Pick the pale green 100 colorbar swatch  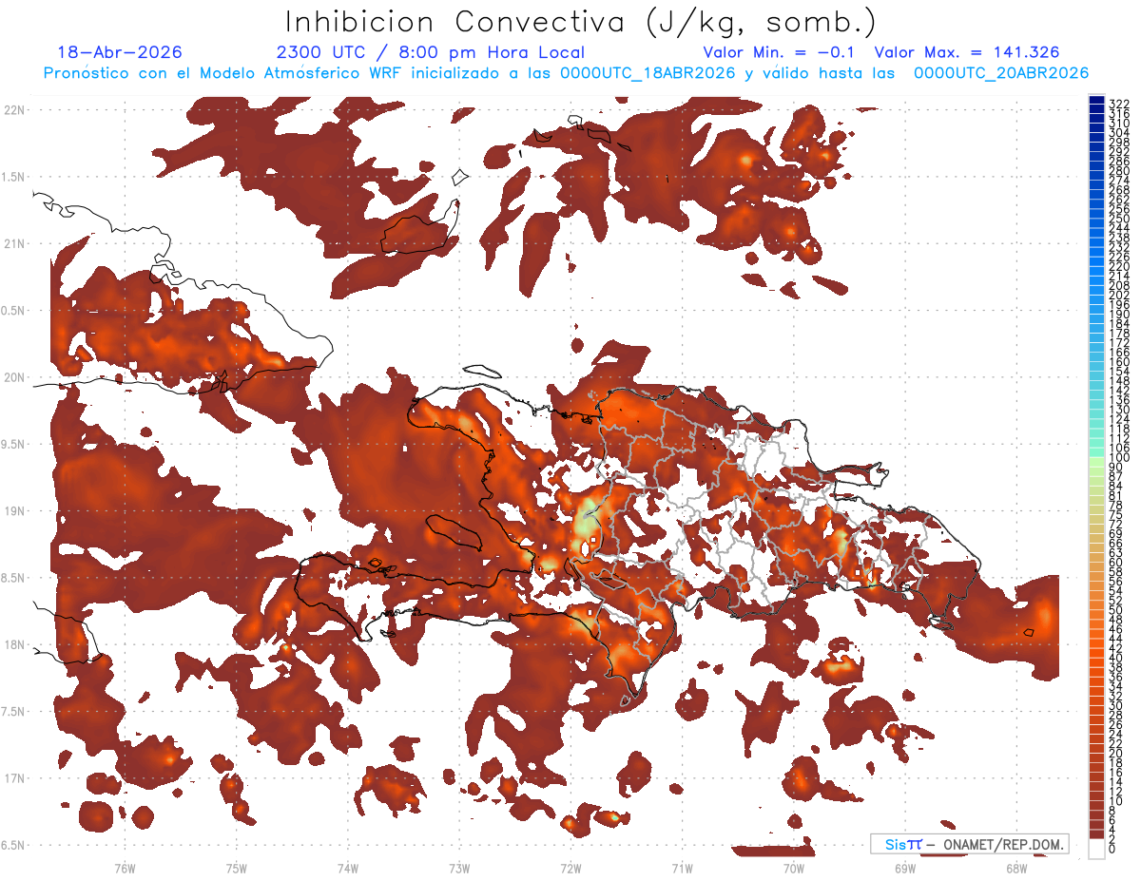[x=1096, y=460]
